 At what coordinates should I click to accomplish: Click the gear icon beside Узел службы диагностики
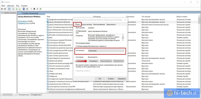pos(48,53)
